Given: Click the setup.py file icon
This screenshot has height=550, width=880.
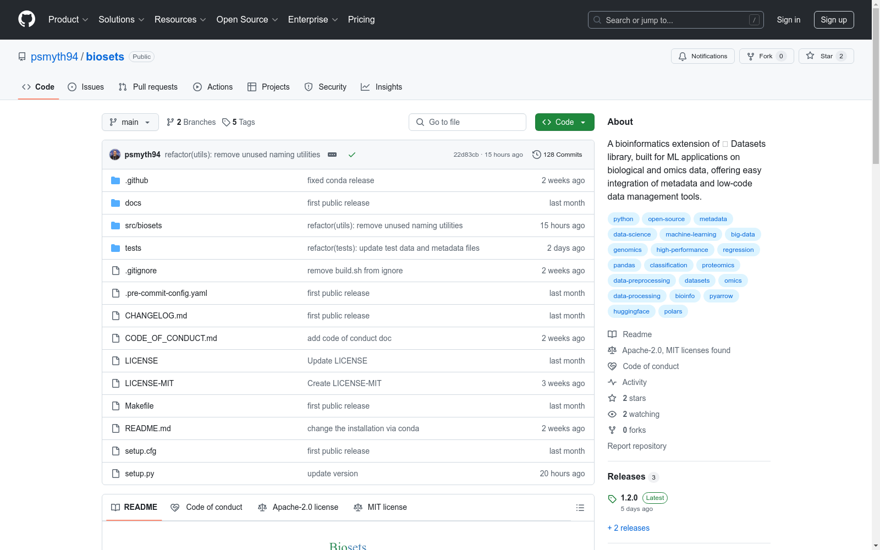Looking at the screenshot, I should [x=116, y=474].
